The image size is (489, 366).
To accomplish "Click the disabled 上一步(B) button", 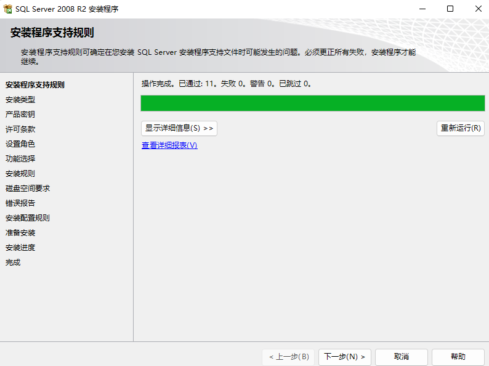I will point(288,357).
